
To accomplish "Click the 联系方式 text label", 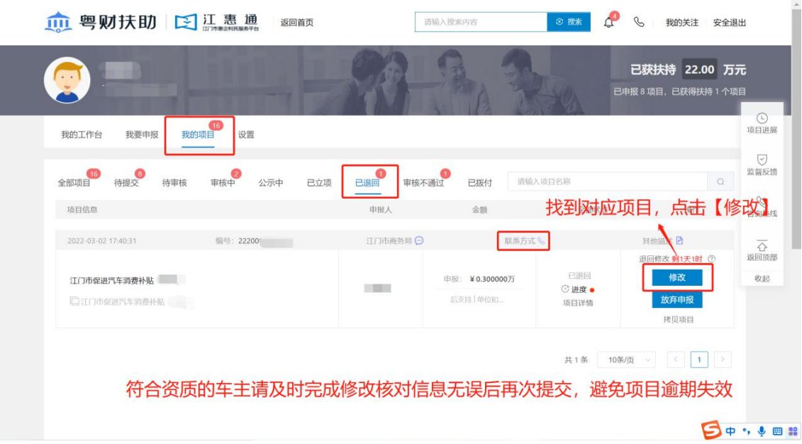I will (x=520, y=241).
